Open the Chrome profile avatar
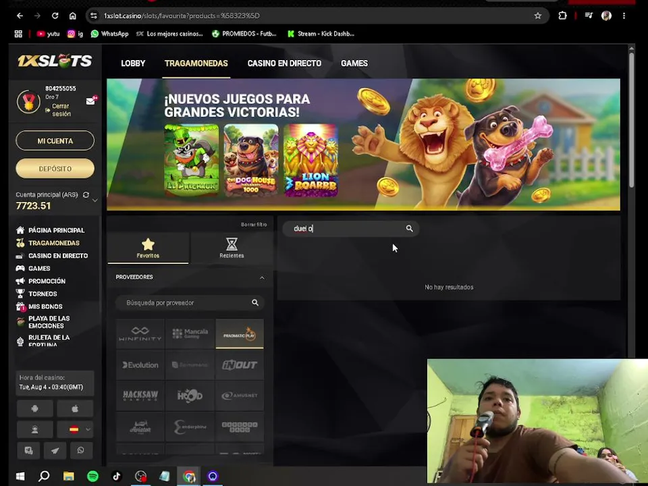Image resolution: width=648 pixels, height=486 pixels. (x=606, y=16)
